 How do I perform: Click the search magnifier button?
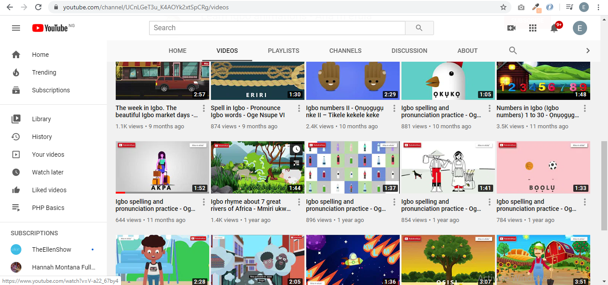[x=419, y=28]
